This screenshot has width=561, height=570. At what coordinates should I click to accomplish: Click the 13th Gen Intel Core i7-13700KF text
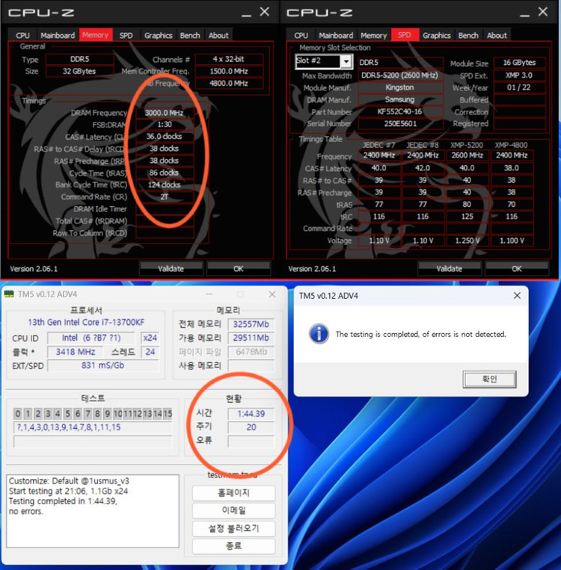point(86,323)
